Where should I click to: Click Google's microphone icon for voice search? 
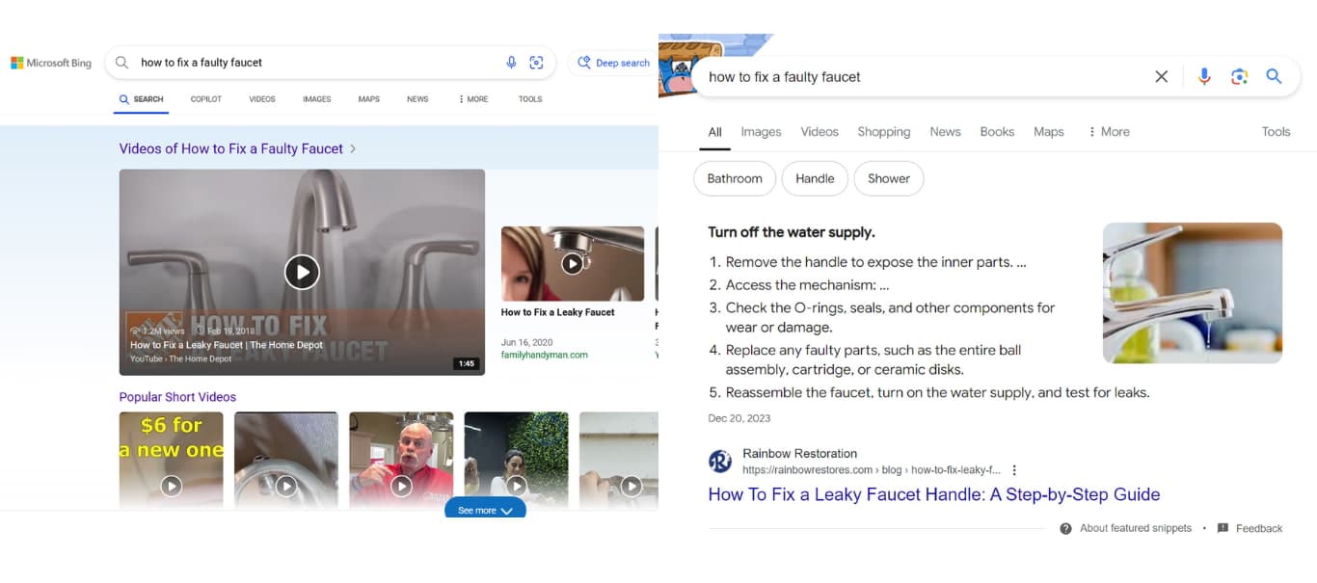tap(1204, 76)
